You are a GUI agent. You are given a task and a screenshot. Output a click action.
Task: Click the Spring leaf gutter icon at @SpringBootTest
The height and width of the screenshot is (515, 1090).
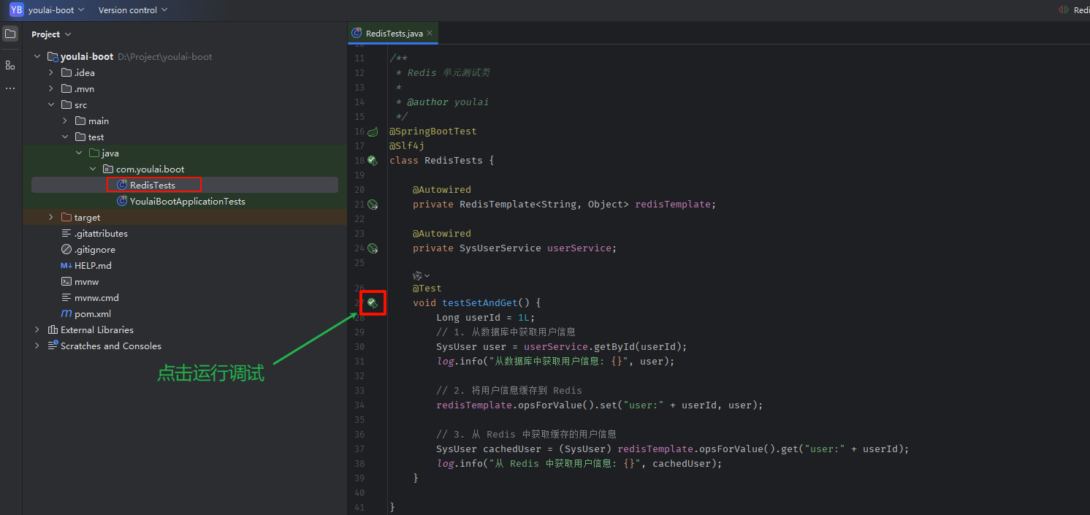tap(373, 131)
